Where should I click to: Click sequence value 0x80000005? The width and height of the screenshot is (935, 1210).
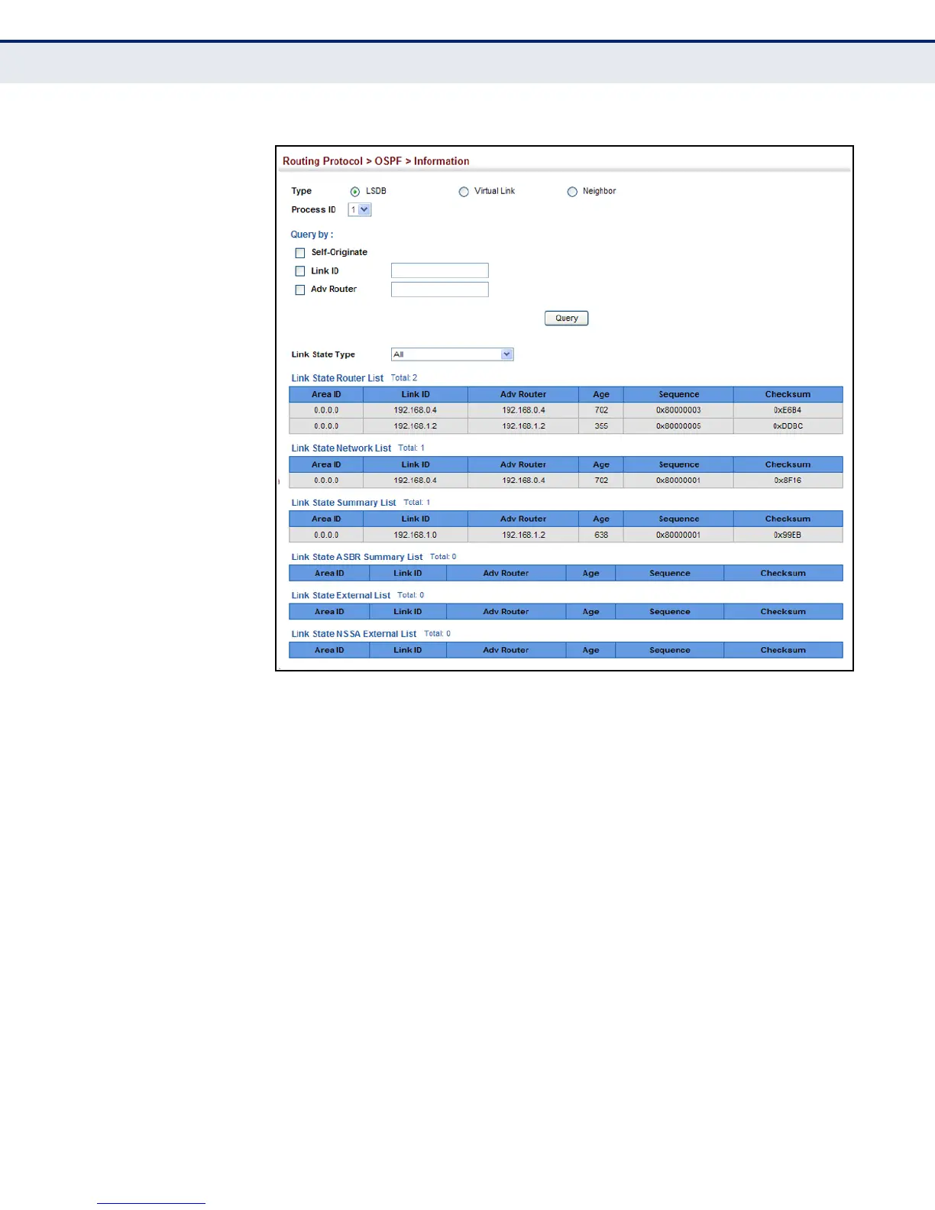(678, 426)
